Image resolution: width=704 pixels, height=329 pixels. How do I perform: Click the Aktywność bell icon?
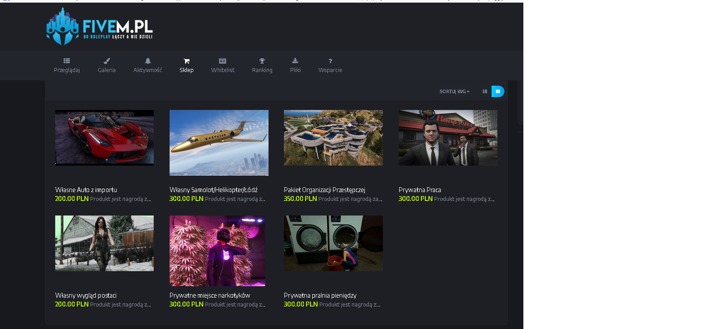pos(148,61)
